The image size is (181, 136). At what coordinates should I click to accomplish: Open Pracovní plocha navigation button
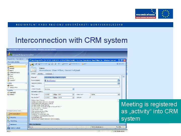coord(17,114)
